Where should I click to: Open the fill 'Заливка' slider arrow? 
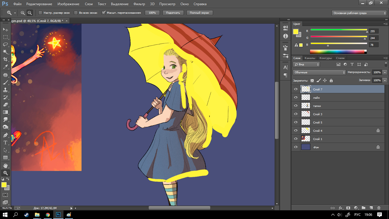point(385,80)
